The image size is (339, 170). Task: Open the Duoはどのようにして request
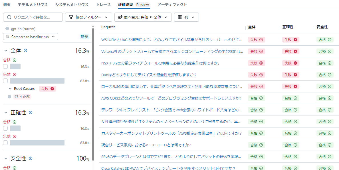[x=149, y=75]
